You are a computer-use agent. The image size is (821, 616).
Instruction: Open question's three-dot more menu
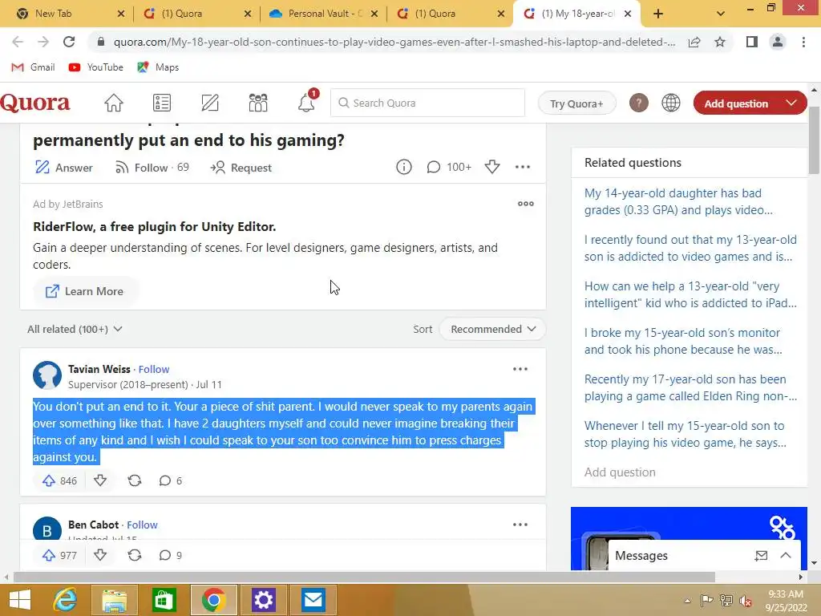[x=523, y=167]
